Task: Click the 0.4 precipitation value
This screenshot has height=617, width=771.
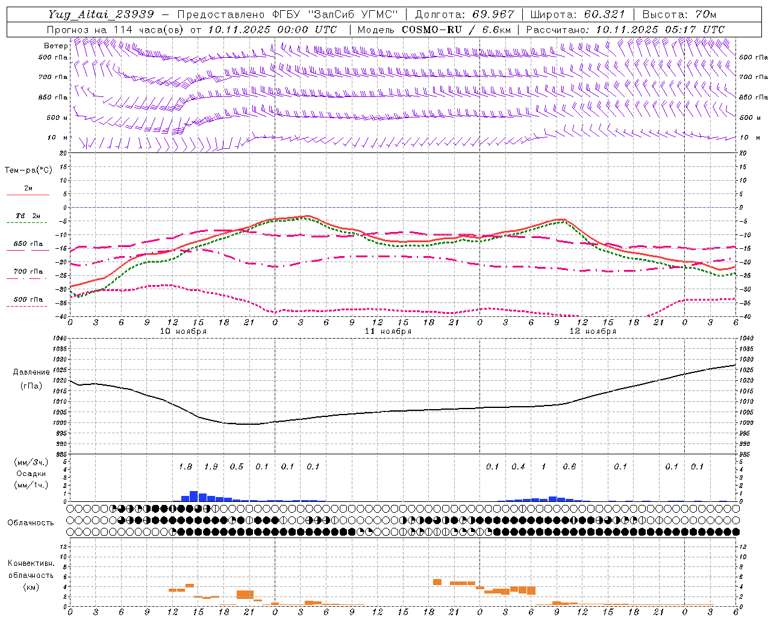Action: 518,467
